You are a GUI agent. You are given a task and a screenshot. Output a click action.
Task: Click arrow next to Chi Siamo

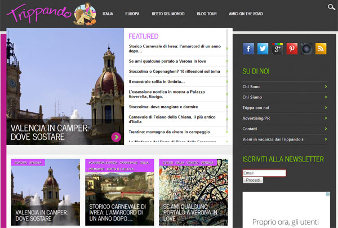(x=326, y=97)
